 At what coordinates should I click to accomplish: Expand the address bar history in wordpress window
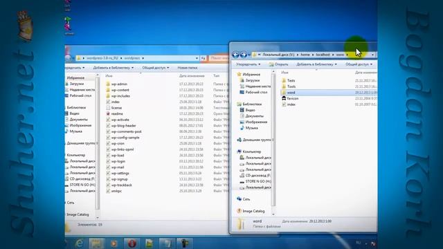(x=197, y=58)
